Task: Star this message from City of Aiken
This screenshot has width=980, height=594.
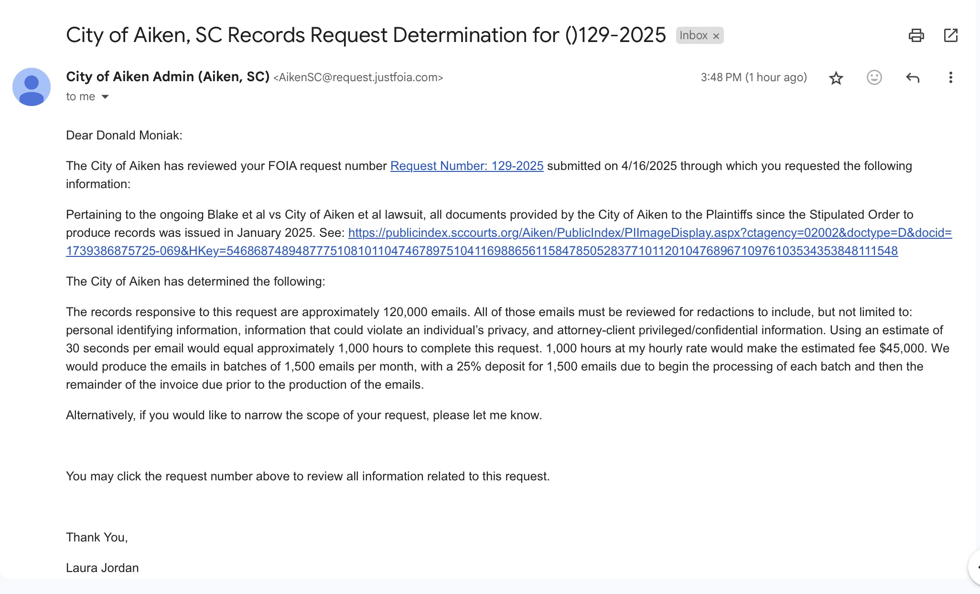Action: [836, 78]
